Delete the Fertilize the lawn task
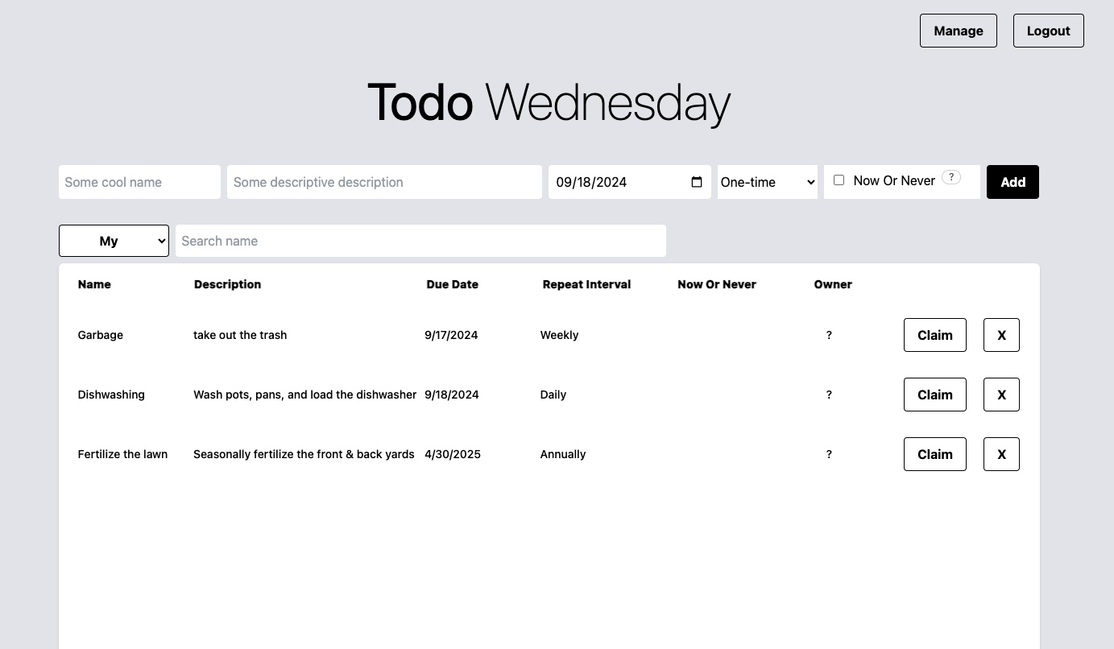This screenshot has height=649, width=1114. click(x=1001, y=454)
